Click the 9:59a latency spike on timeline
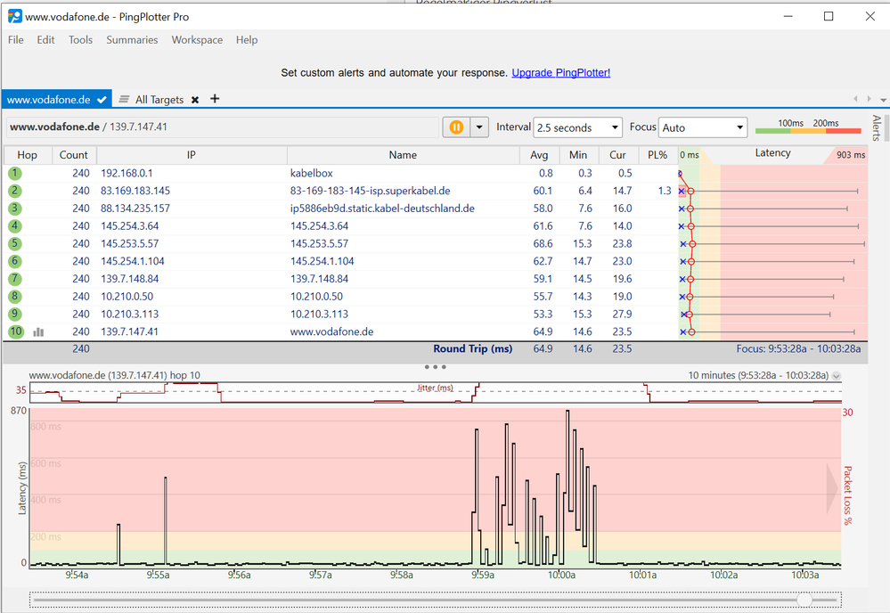The height and width of the screenshot is (613, 890). pyautogui.click(x=477, y=496)
